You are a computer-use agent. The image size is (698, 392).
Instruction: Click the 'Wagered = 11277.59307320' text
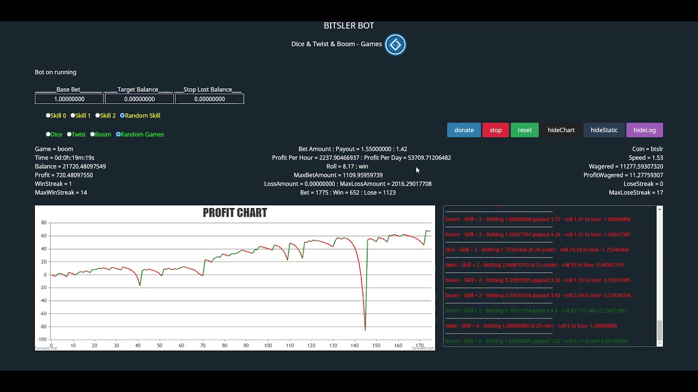coord(626,166)
